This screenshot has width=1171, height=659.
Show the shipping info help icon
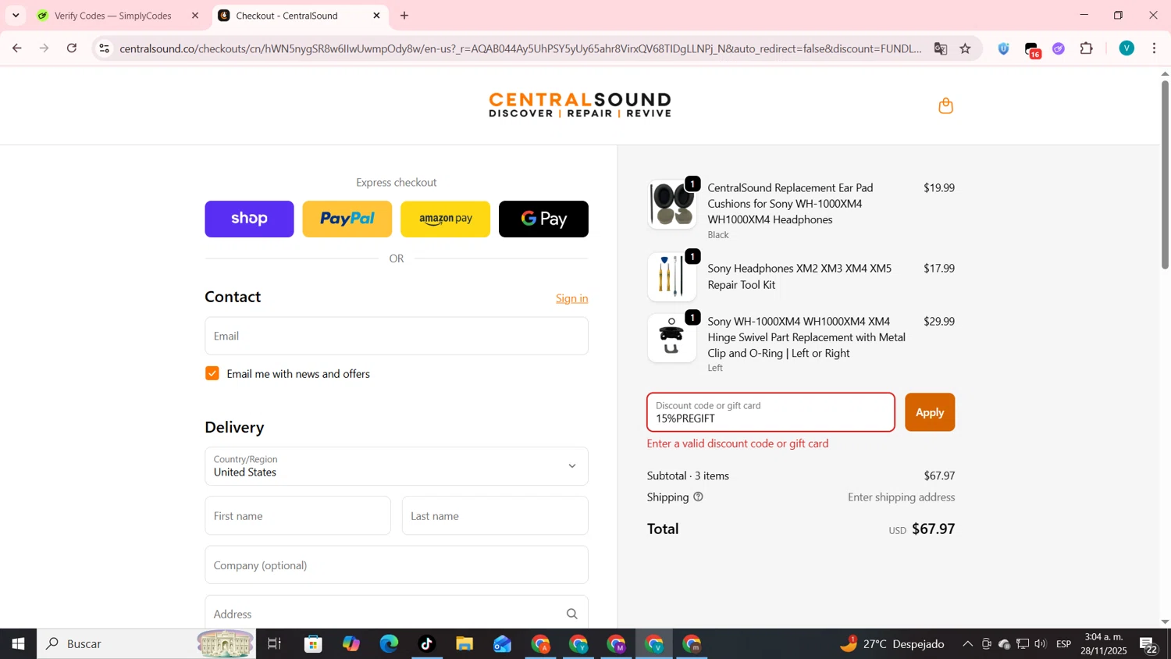click(698, 497)
